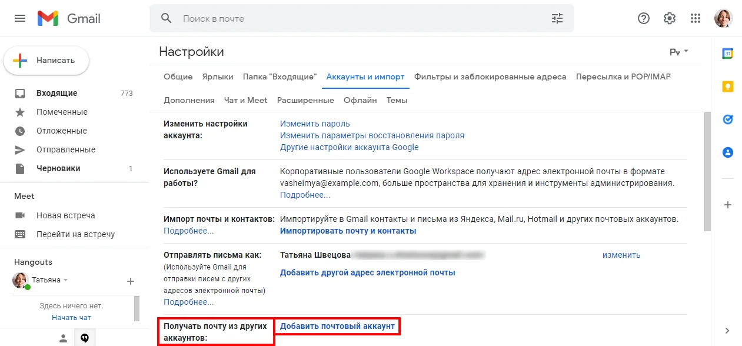Start a new Hangouts chat with plus icon

pyautogui.click(x=131, y=281)
